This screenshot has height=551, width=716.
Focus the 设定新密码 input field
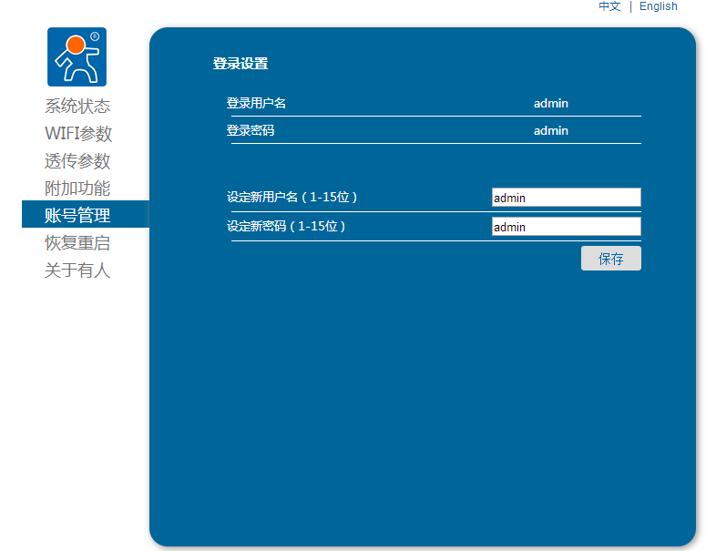click(x=566, y=227)
